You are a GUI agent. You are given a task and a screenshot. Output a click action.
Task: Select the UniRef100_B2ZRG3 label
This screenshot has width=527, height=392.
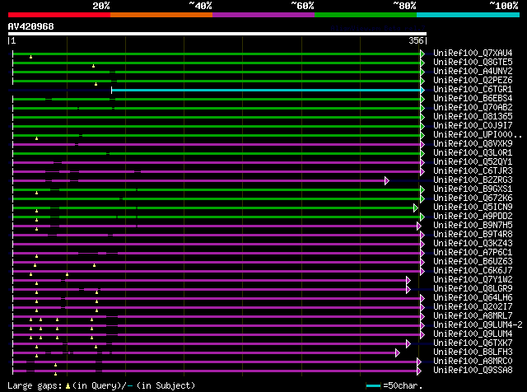[473, 180]
